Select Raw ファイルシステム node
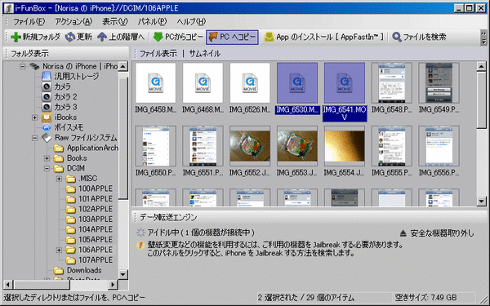Viewport: 490px width, 306px height. coord(79,138)
